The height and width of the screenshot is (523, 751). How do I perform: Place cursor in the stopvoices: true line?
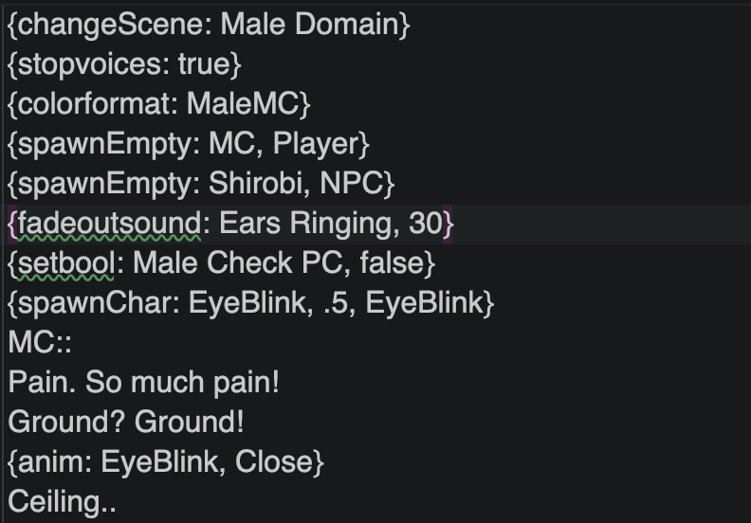pos(125,64)
